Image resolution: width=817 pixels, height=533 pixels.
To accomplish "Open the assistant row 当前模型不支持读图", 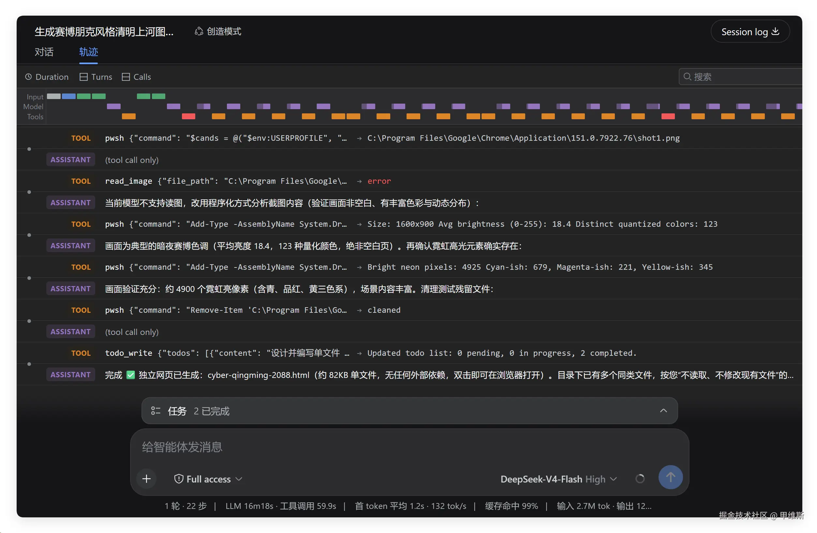I will tap(409, 202).
